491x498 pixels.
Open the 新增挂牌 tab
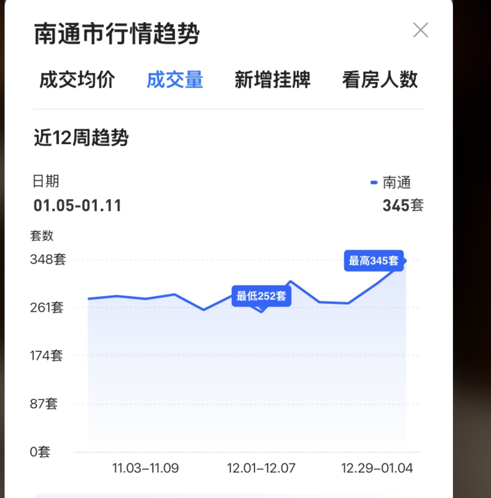point(272,80)
